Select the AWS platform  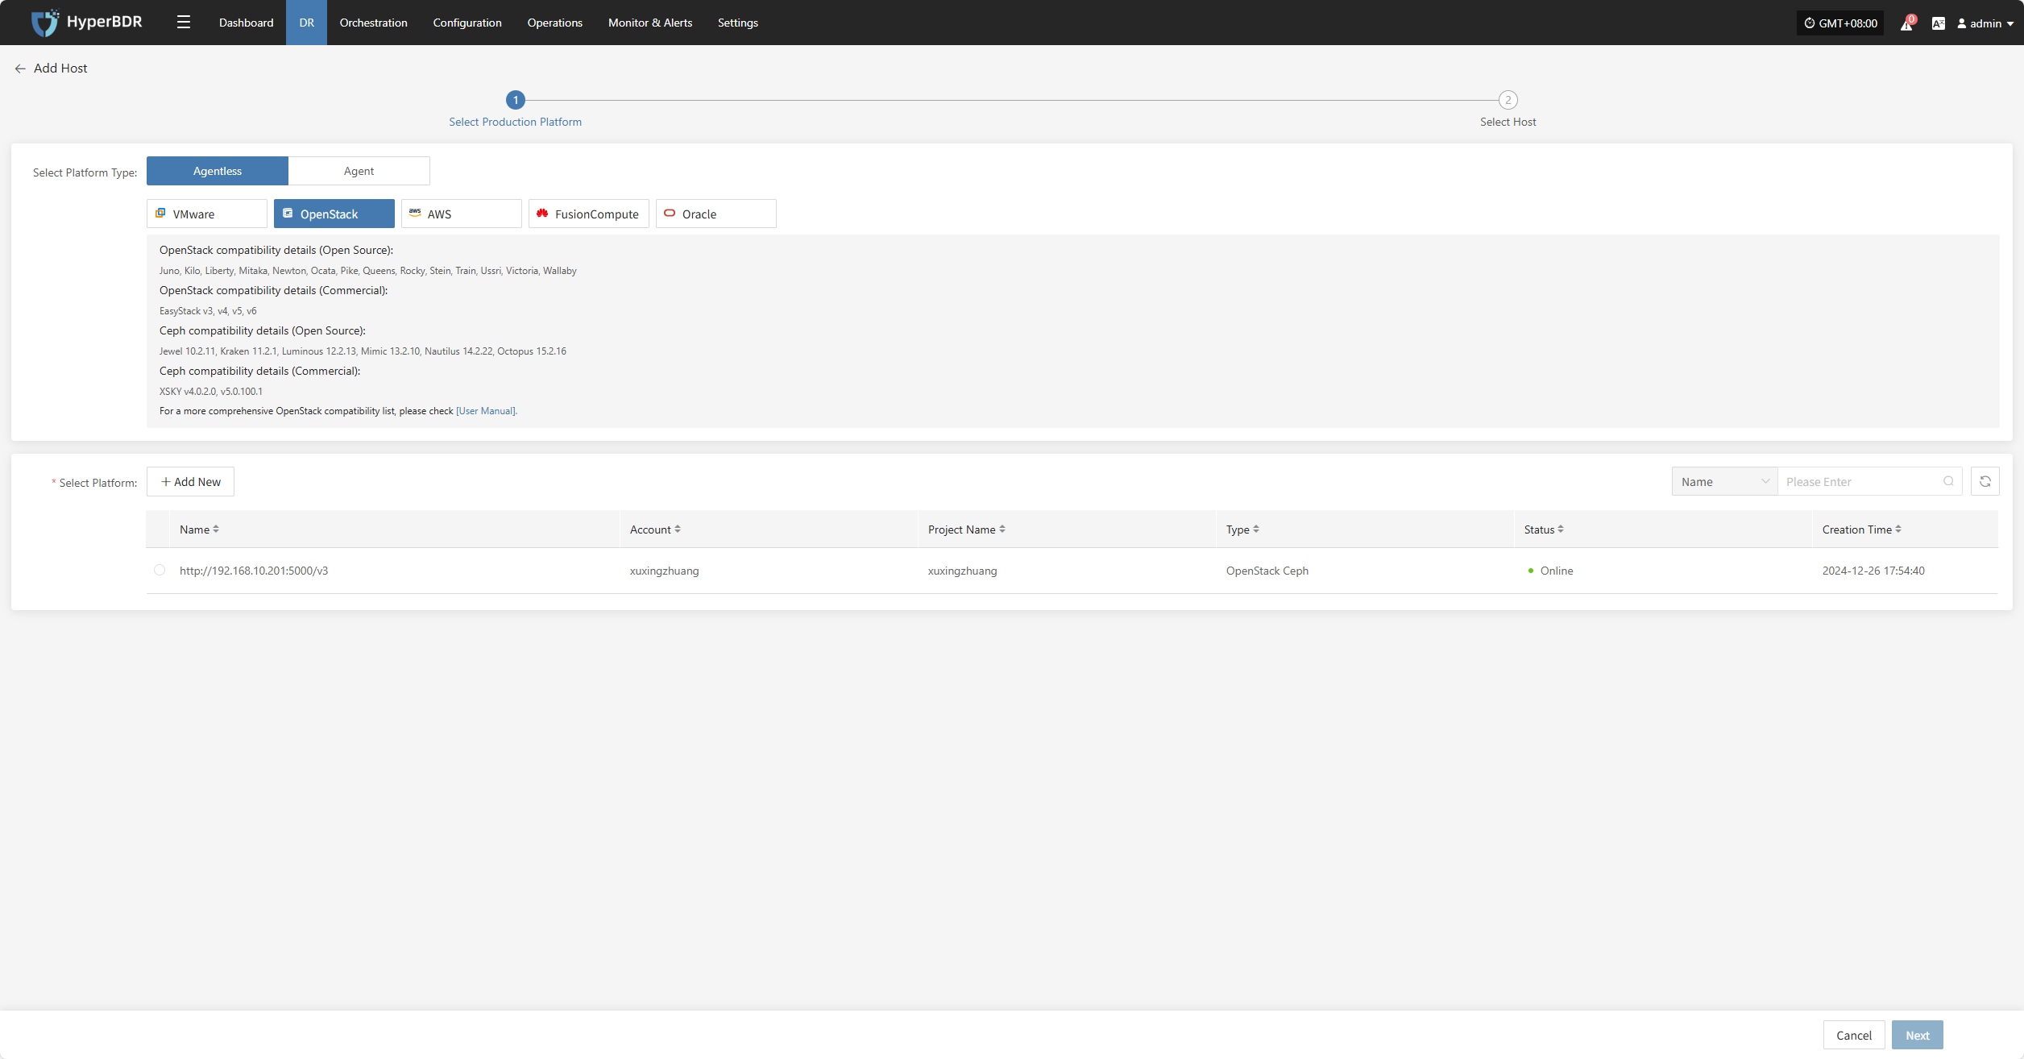click(x=462, y=214)
